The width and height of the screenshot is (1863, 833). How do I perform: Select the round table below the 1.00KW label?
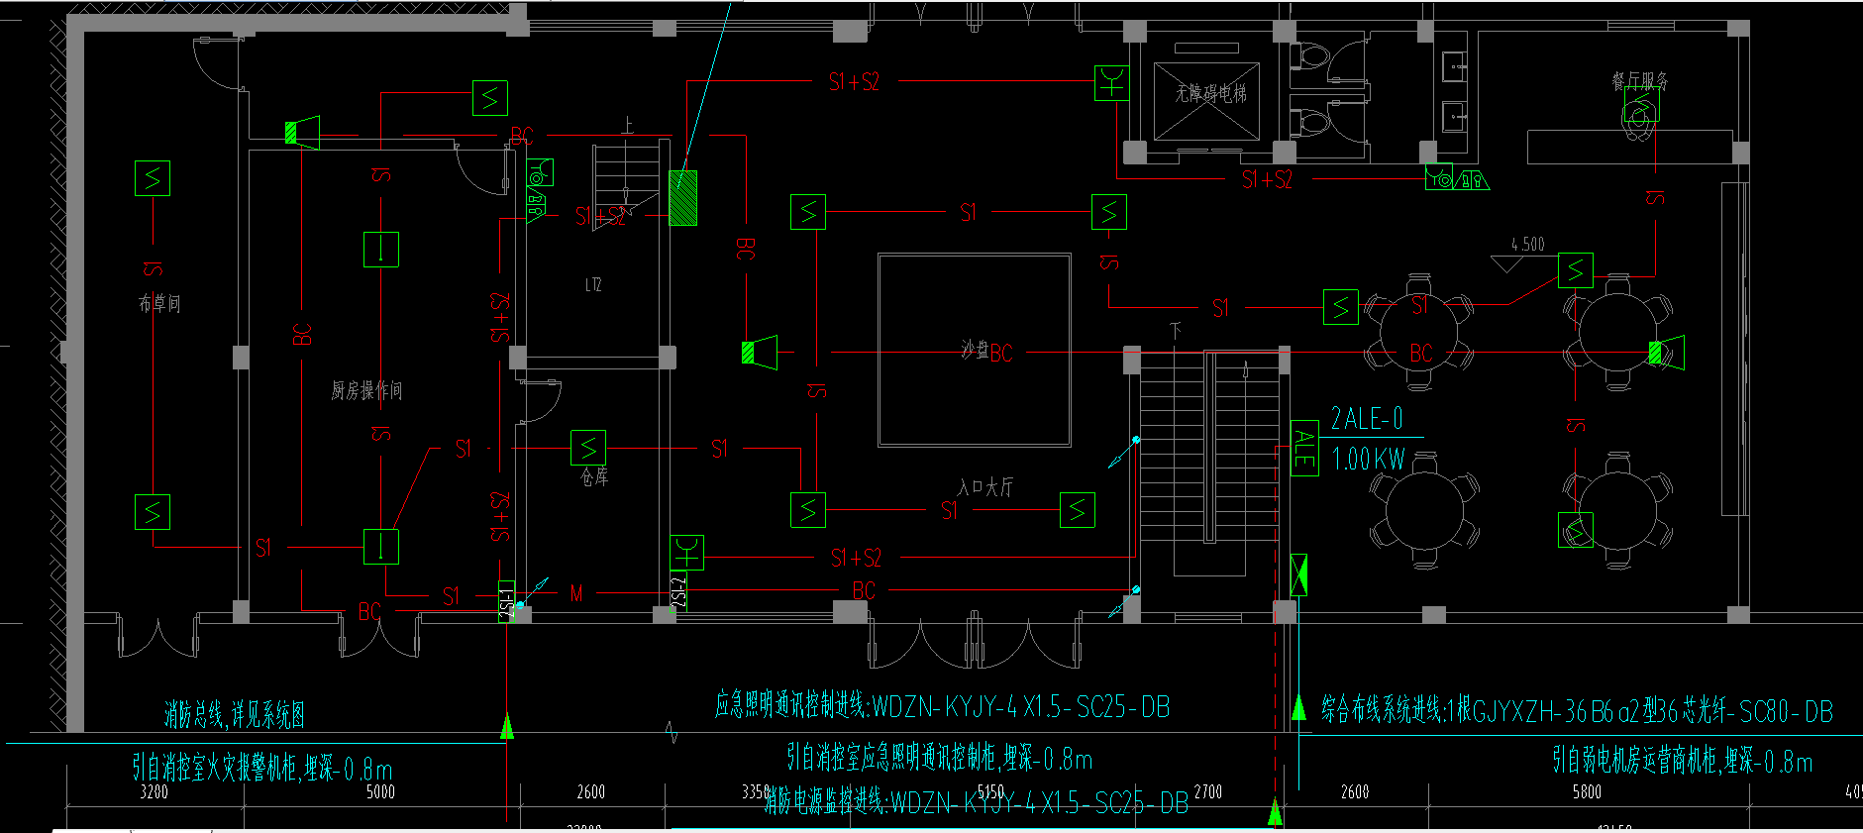click(x=1425, y=510)
